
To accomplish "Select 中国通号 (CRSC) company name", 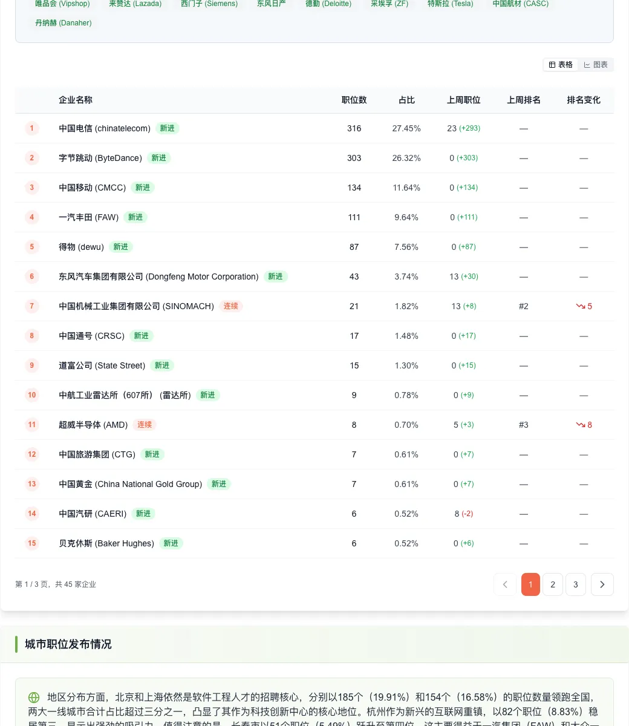I will pyautogui.click(x=91, y=336).
